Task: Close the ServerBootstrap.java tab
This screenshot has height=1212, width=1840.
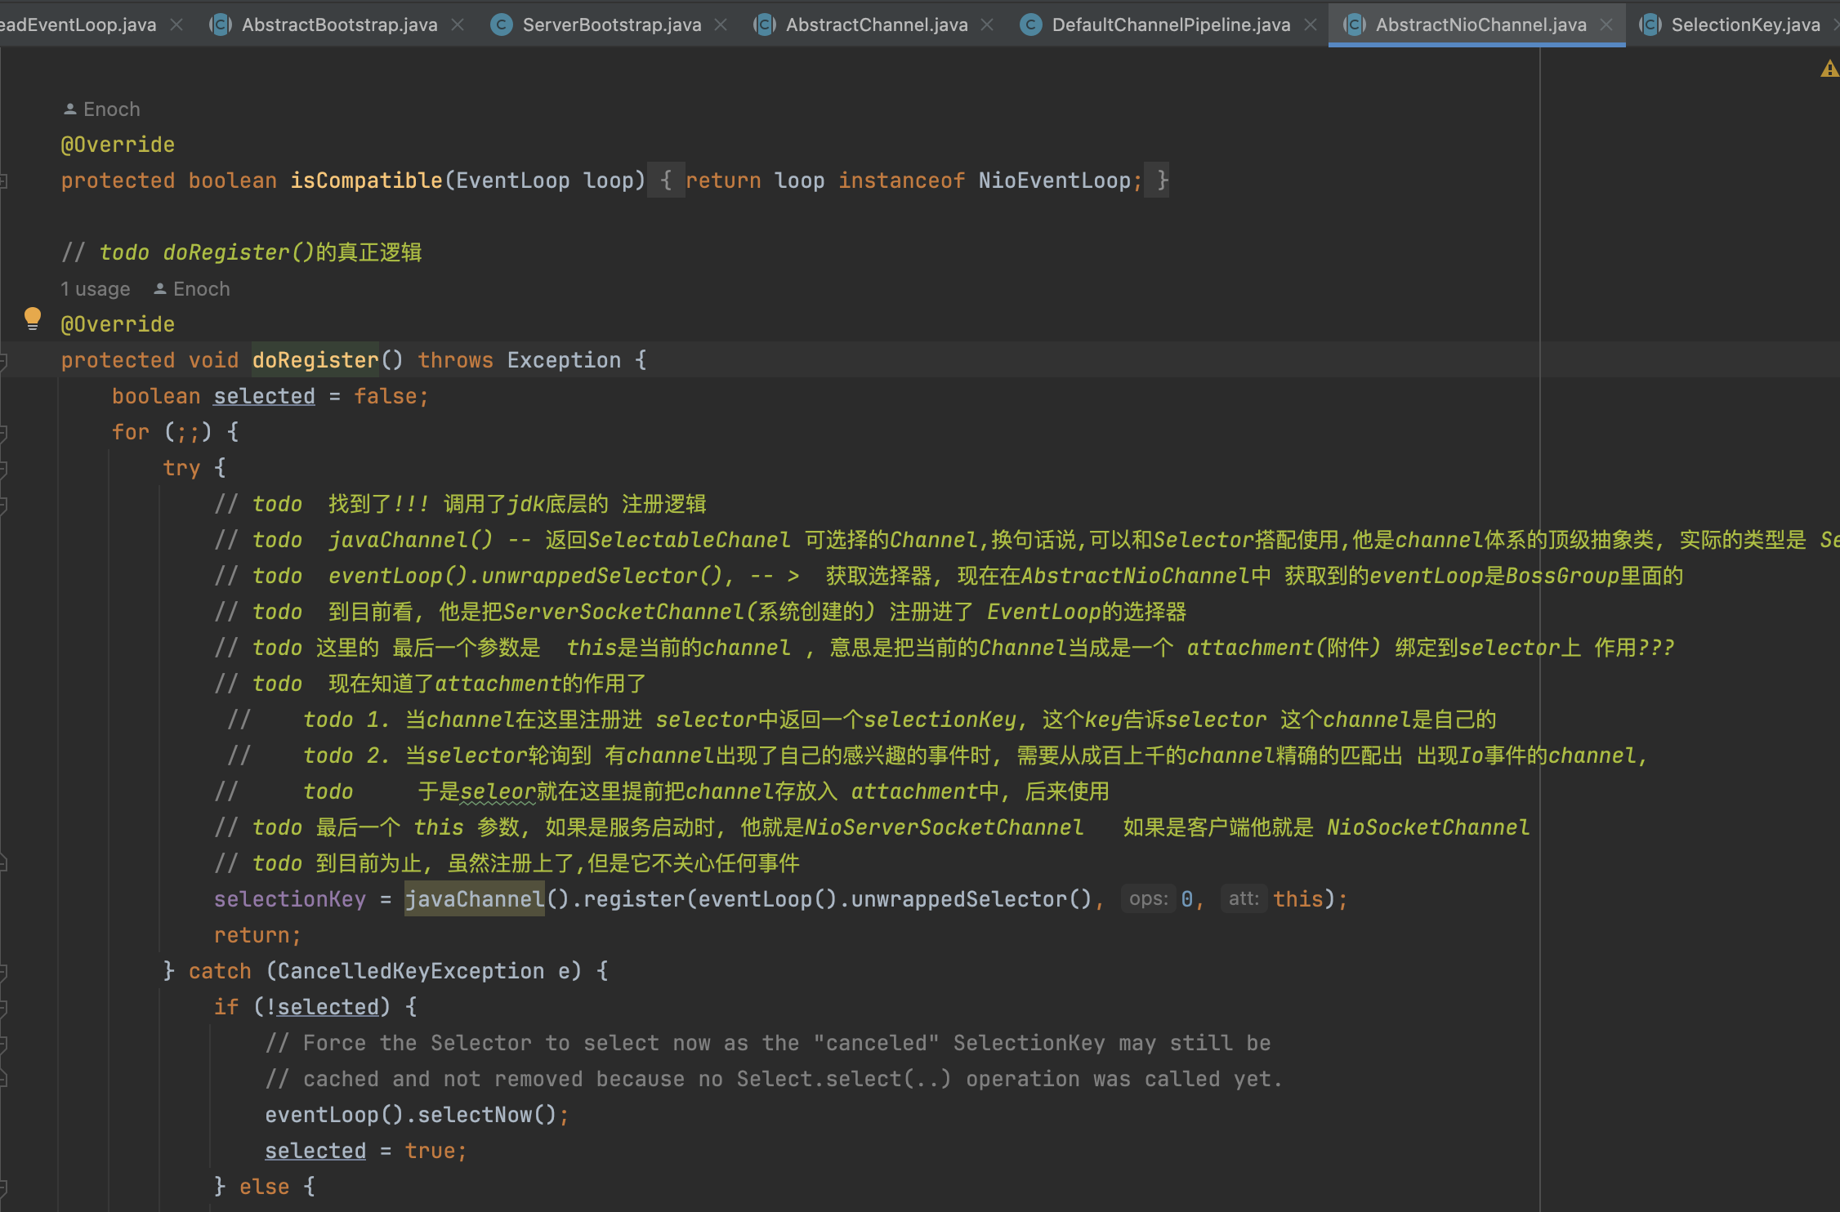Action: pos(721,25)
